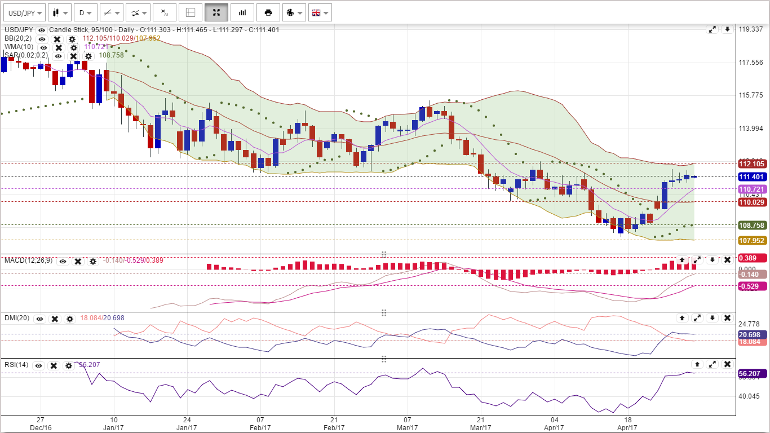Image resolution: width=770 pixels, height=433 pixels.
Task: Move the MACD panel up
Action: tap(682, 260)
